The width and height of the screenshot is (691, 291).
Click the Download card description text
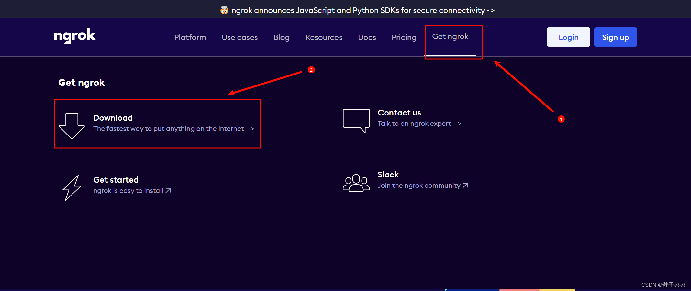[173, 128]
